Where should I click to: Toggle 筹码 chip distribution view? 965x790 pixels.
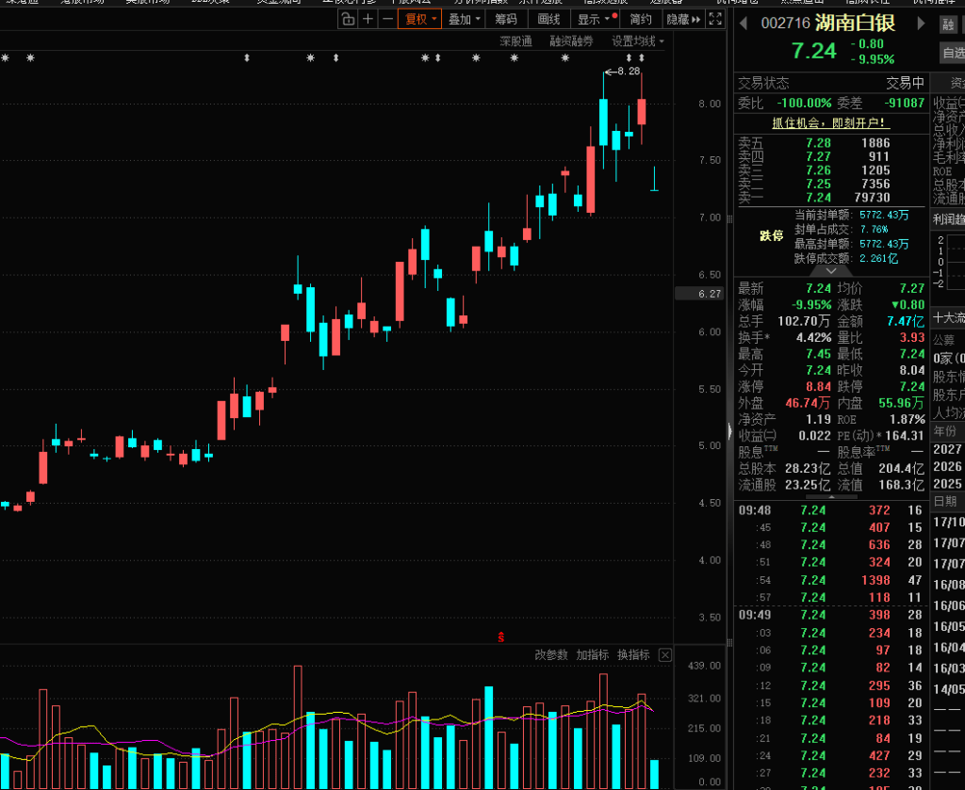click(x=506, y=19)
